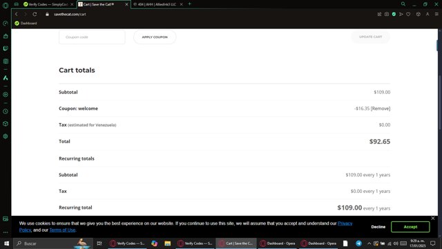Reload the savethecat.com cart page
This screenshot has height=249, width=442.
click(x=35, y=14)
